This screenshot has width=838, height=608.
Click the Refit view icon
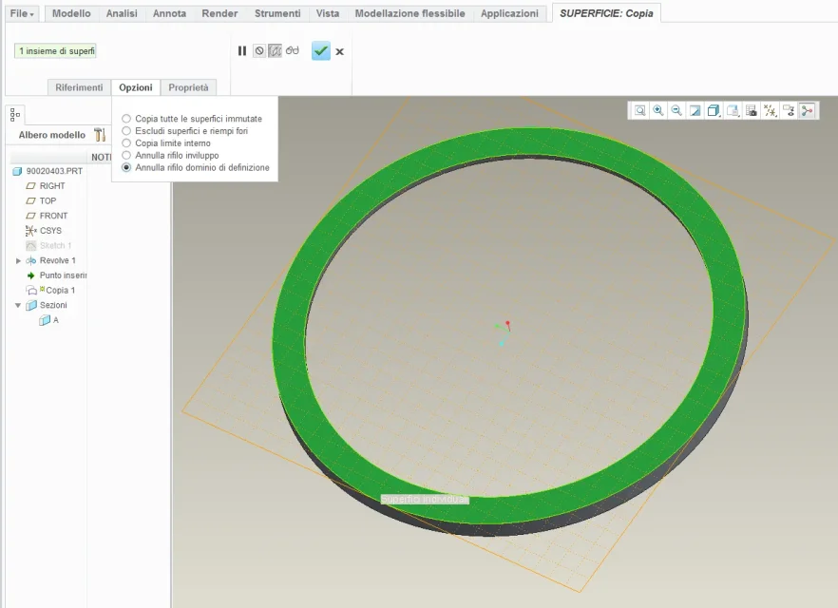640,111
